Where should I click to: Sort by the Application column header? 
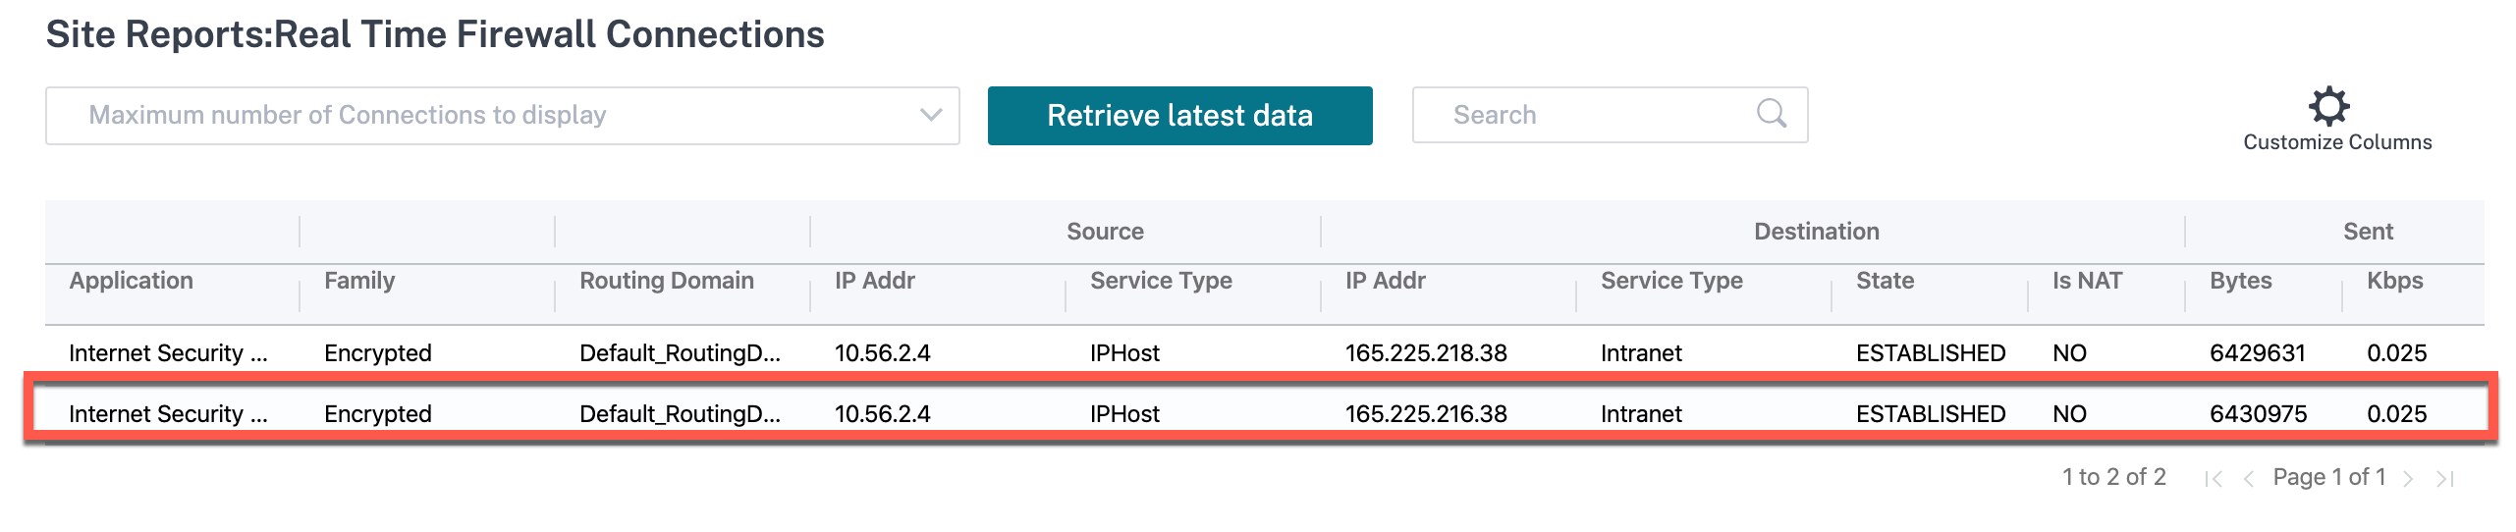(131, 281)
